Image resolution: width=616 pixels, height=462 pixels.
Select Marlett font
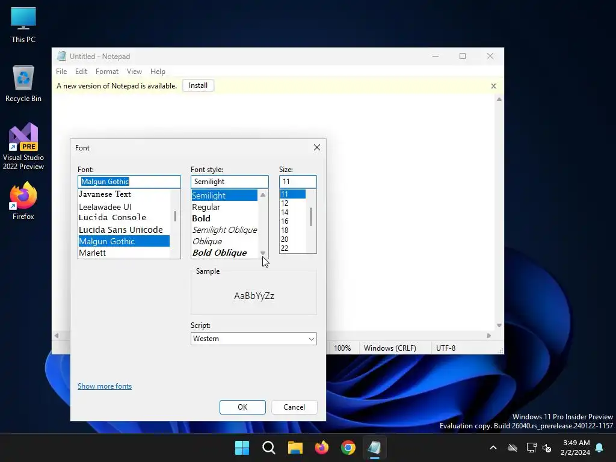124,253
